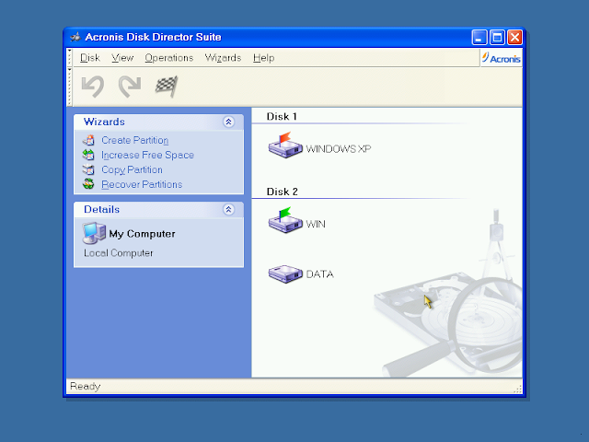Click the Local Computer text

(x=119, y=253)
